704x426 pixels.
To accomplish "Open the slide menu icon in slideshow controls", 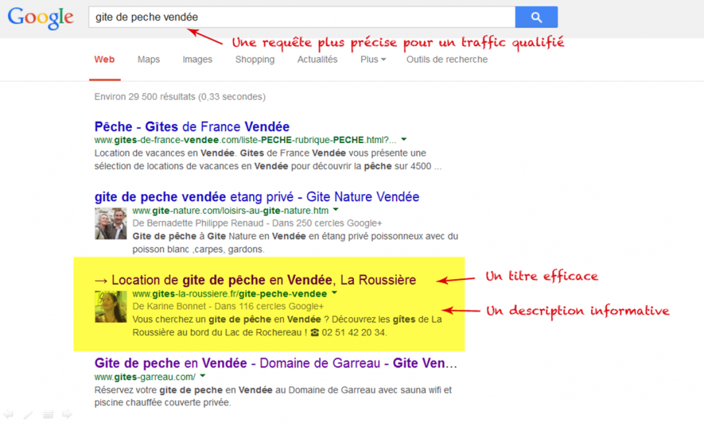I will [47, 414].
